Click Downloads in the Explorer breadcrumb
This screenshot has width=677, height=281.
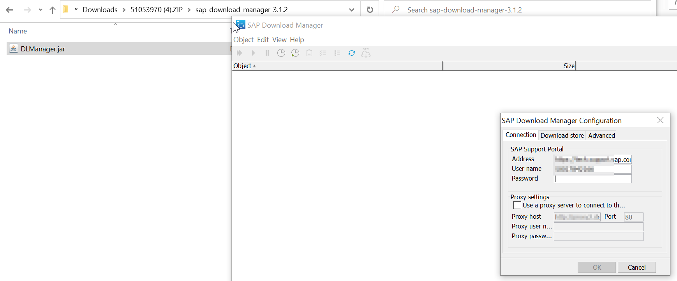[100, 10]
